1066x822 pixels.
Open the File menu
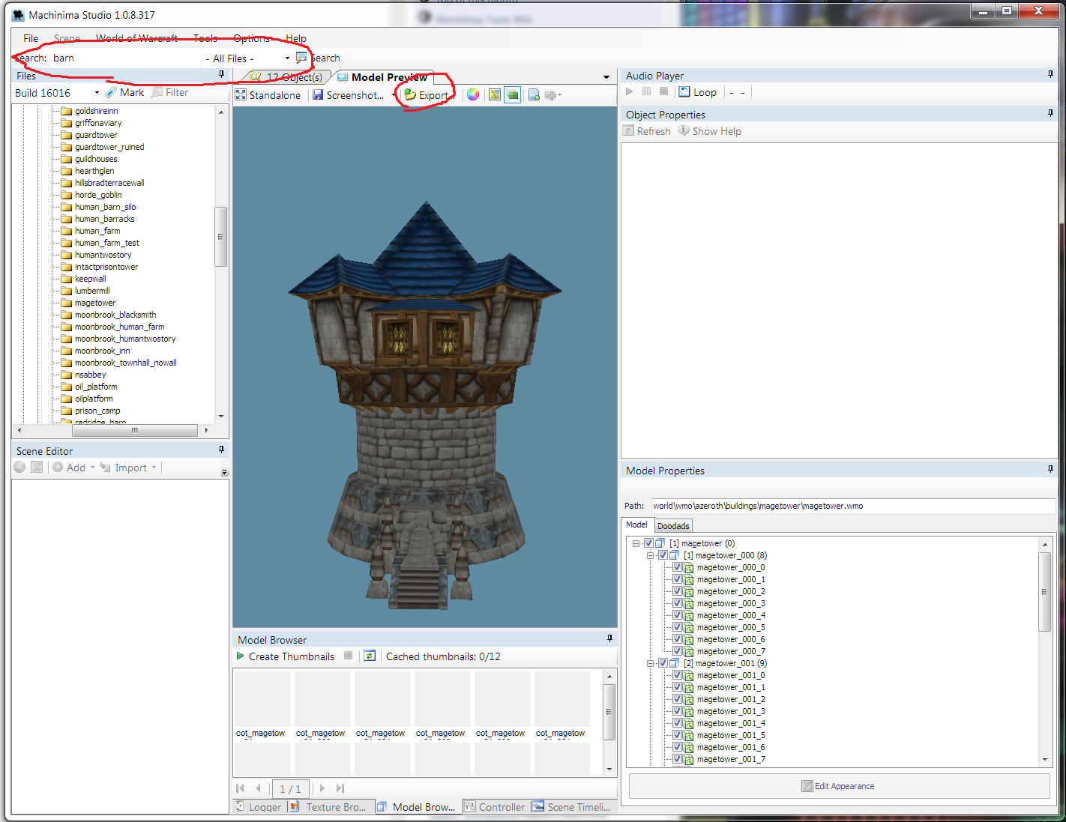31,38
